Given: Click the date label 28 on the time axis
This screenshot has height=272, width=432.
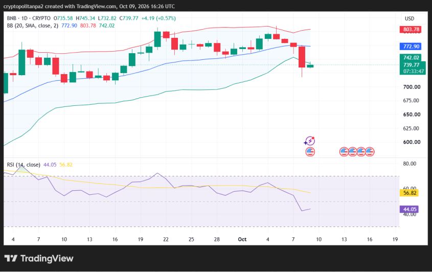Looking at the screenshot, I should 217,239.
